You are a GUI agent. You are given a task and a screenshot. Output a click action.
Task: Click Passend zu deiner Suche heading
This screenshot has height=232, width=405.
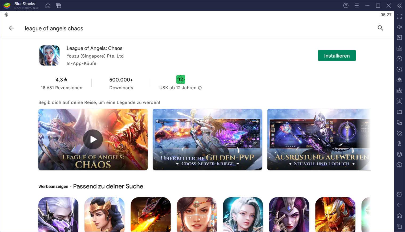coord(108,186)
